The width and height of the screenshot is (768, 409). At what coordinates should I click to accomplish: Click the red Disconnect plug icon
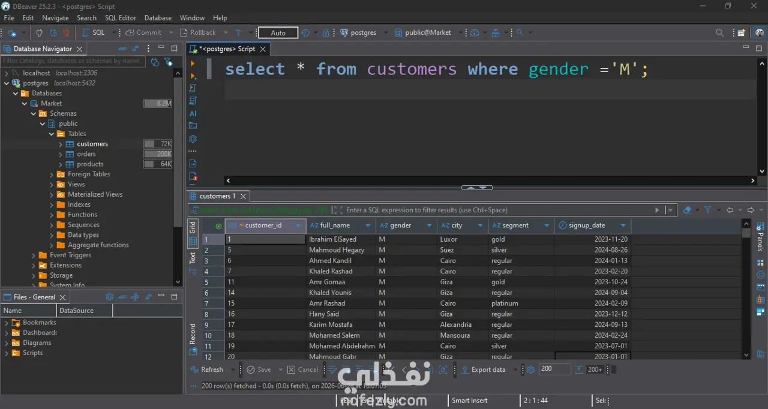(67, 33)
